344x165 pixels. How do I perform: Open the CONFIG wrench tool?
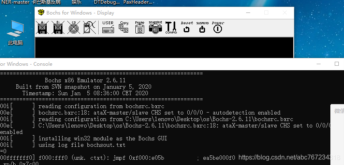point(171,27)
